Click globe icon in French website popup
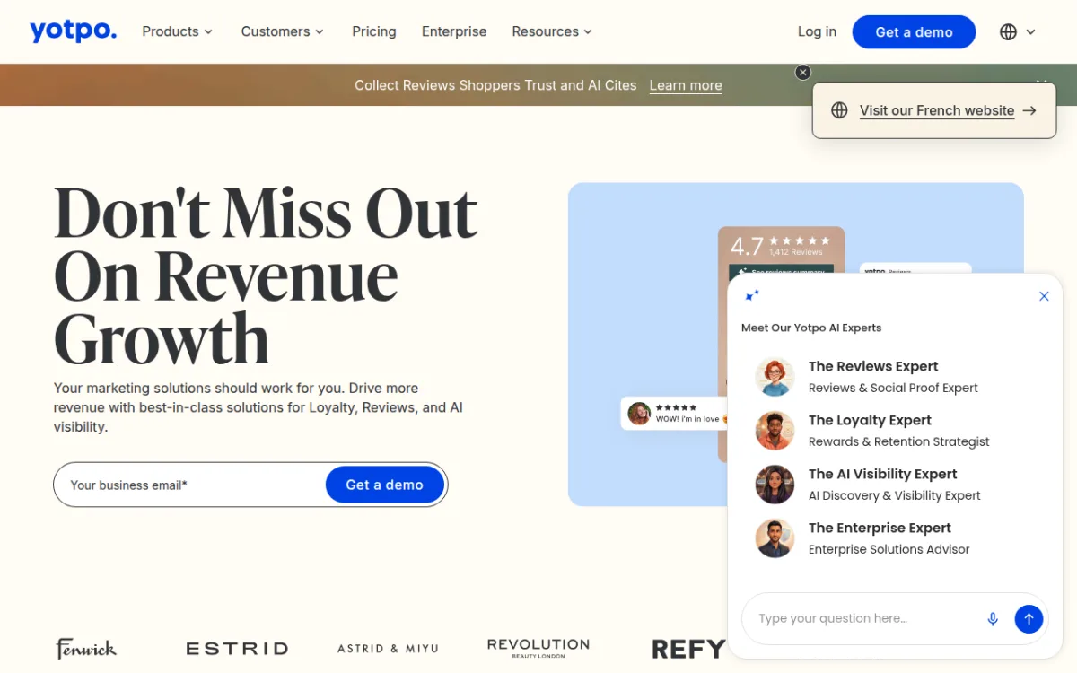The width and height of the screenshot is (1077, 673). pos(839,110)
